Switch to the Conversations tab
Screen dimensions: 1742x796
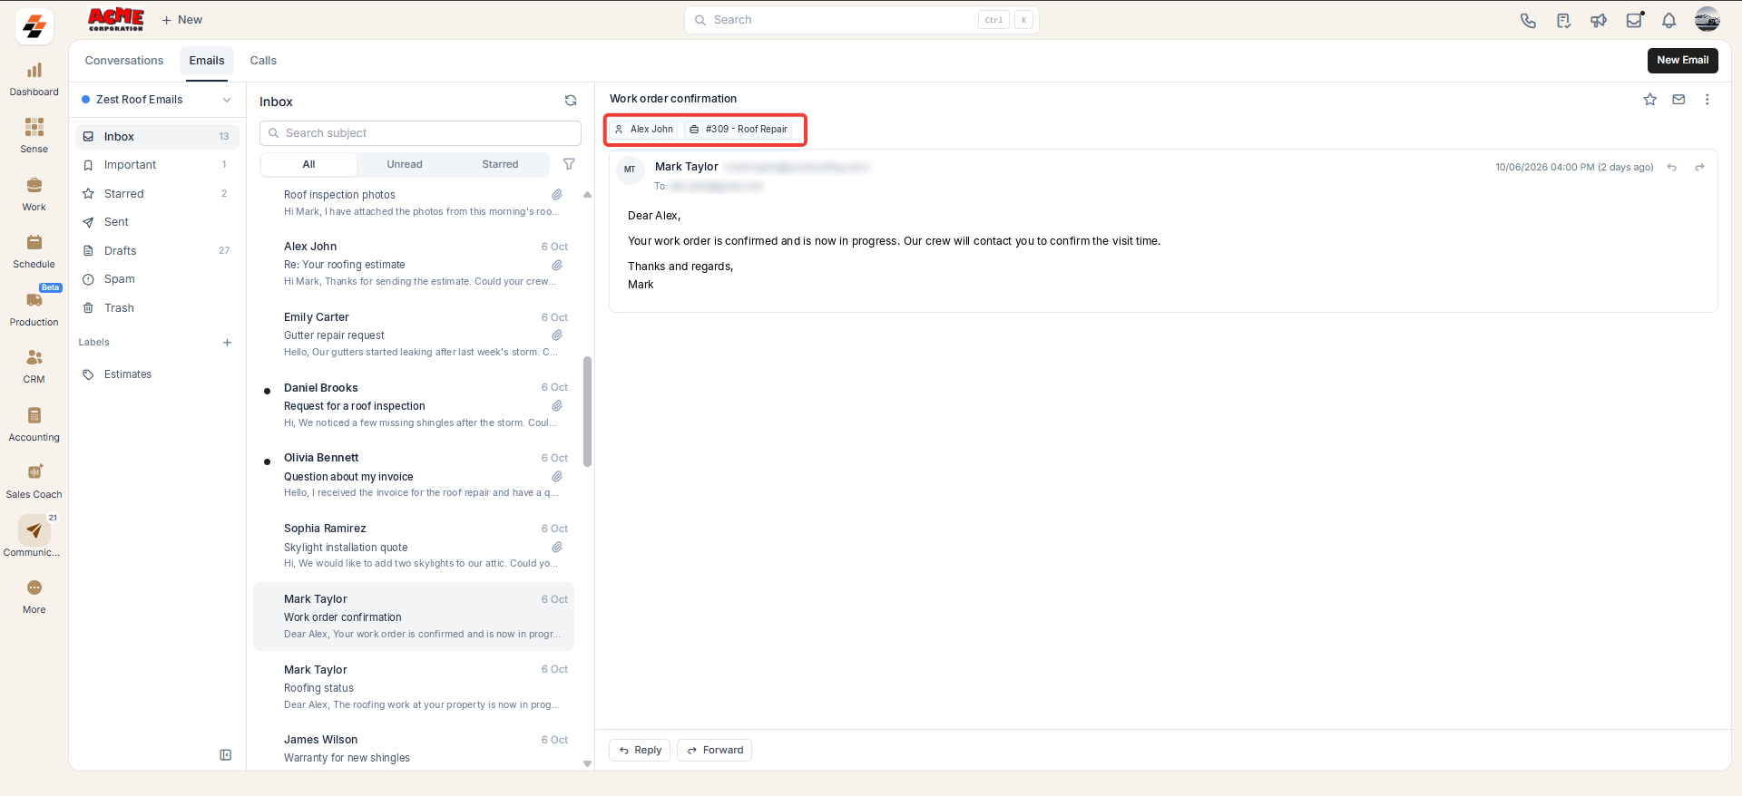tap(124, 61)
